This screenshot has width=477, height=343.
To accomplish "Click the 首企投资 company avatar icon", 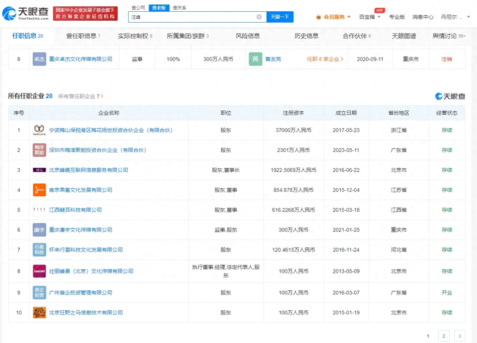I will (39, 293).
